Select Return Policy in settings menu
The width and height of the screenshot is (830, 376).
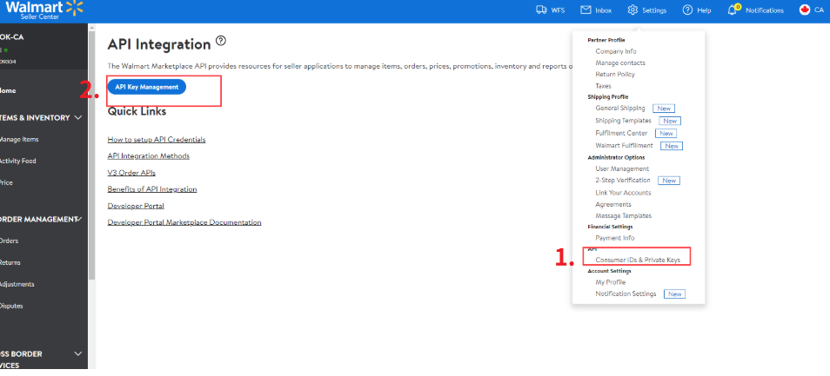(x=614, y=75)
